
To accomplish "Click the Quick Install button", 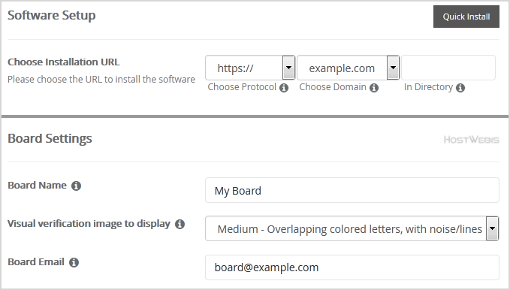I will (x=466, y=17).
